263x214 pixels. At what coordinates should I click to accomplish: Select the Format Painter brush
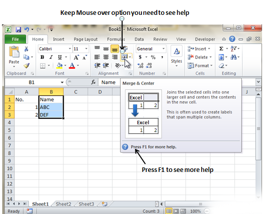[27, 65]
